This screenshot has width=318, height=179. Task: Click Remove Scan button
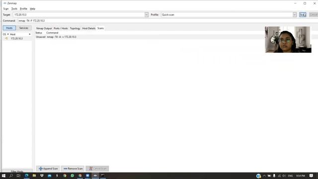coord(73,169)
